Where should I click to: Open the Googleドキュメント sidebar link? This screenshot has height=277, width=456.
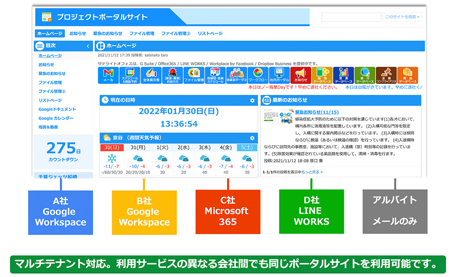pyautogui.click(x=57, y=110)
